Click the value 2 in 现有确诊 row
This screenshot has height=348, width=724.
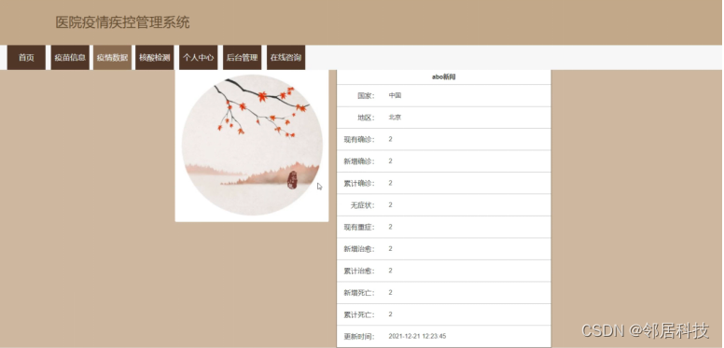pos(391,139)
